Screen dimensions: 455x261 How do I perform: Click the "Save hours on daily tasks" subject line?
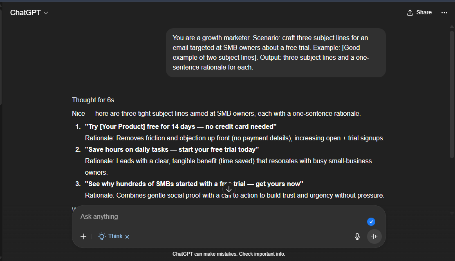[x=172, y=150]
